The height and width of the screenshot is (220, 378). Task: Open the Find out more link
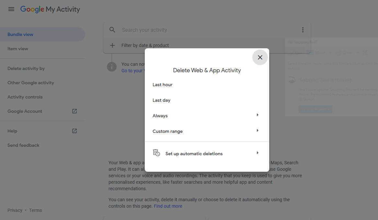168,206
